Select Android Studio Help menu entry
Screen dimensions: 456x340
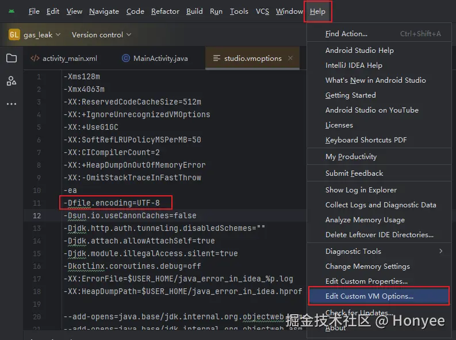(x=379, y=50)
